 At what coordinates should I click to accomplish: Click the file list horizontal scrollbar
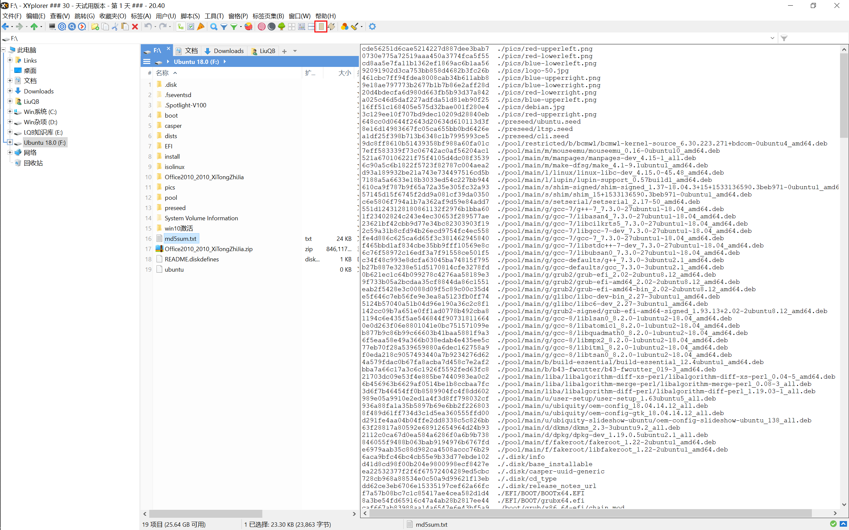click(206, 513)
